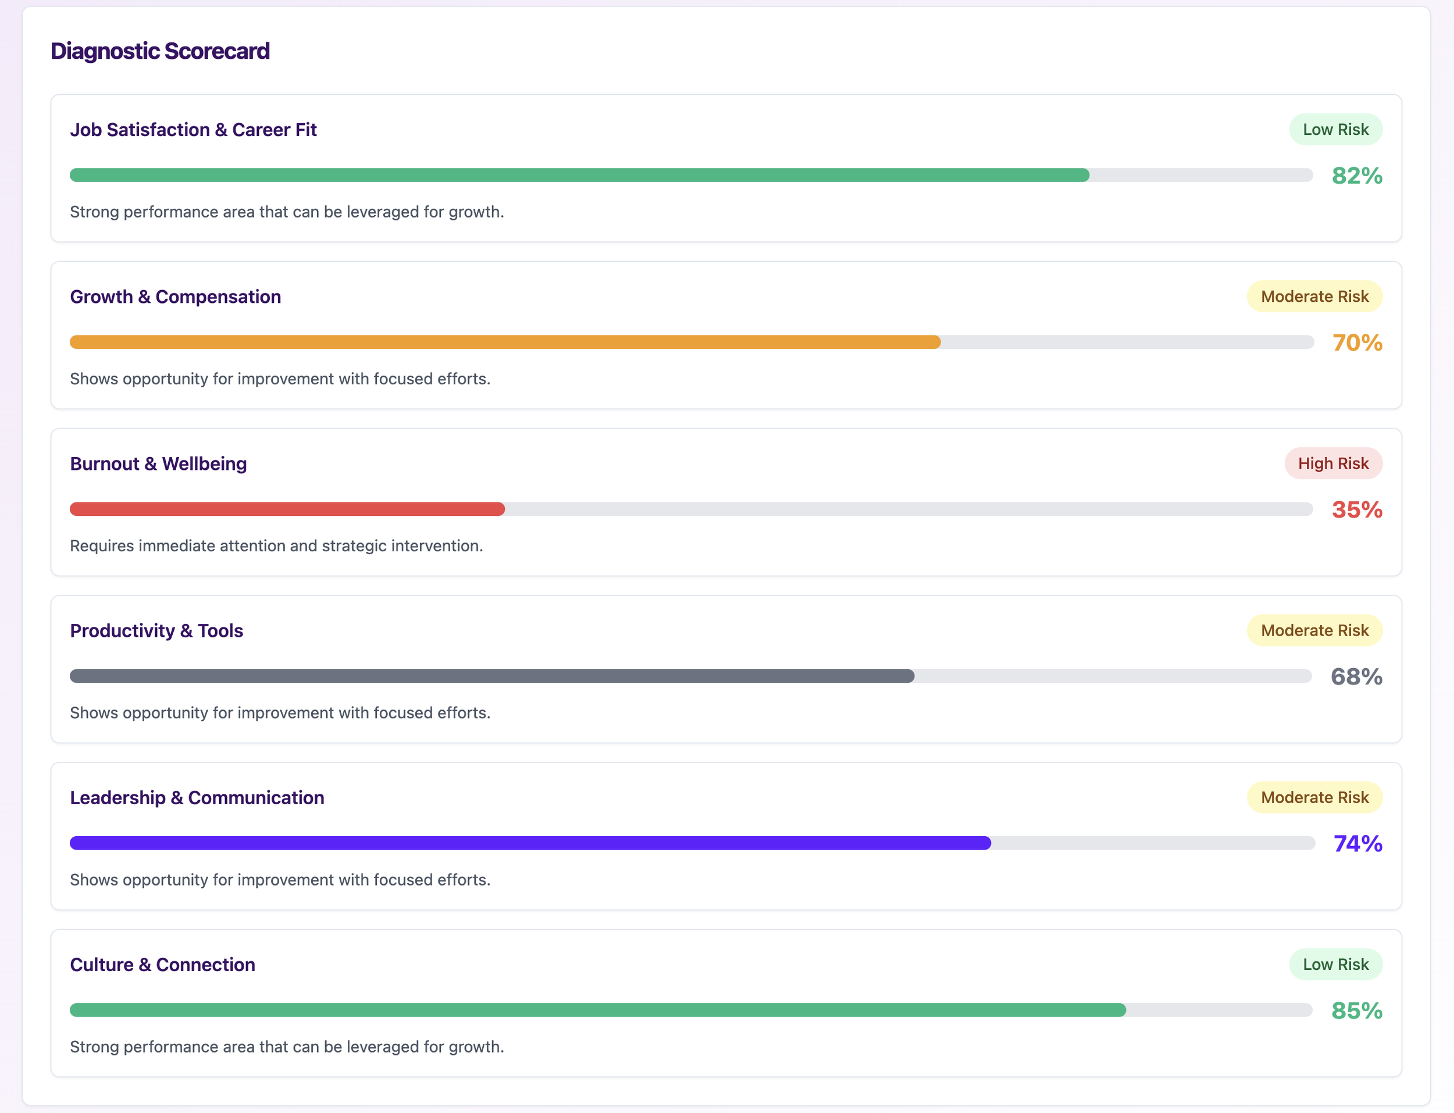1454x1113 pixels.
Task: Select the Productivity & Tools title
Action: pos(156,631)
